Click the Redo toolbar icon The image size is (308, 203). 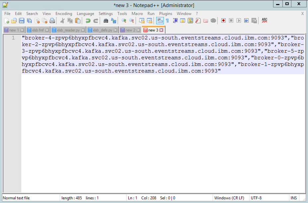click(x=96, y=21)
